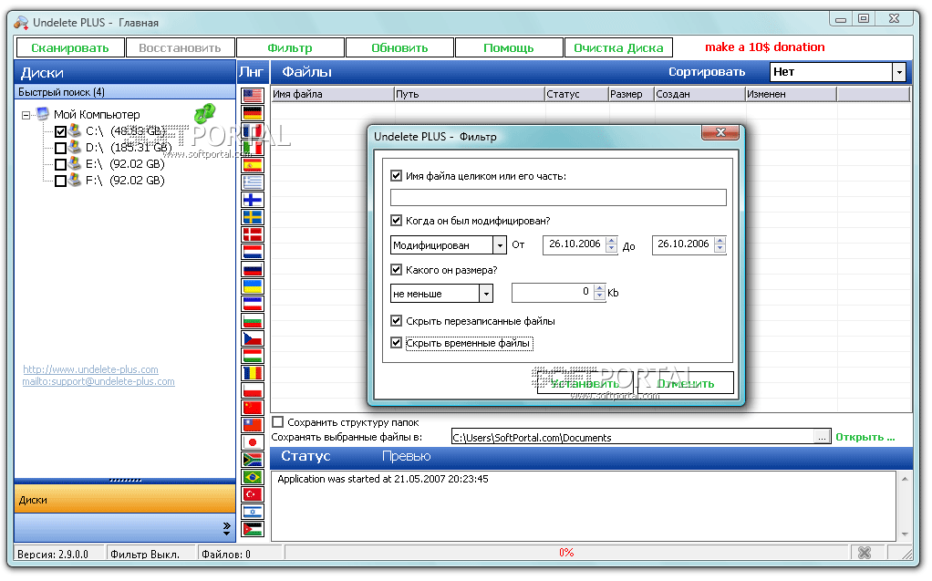
Task: Click the Статус log scrollbar down arrow
Action: tap(905, 534)
